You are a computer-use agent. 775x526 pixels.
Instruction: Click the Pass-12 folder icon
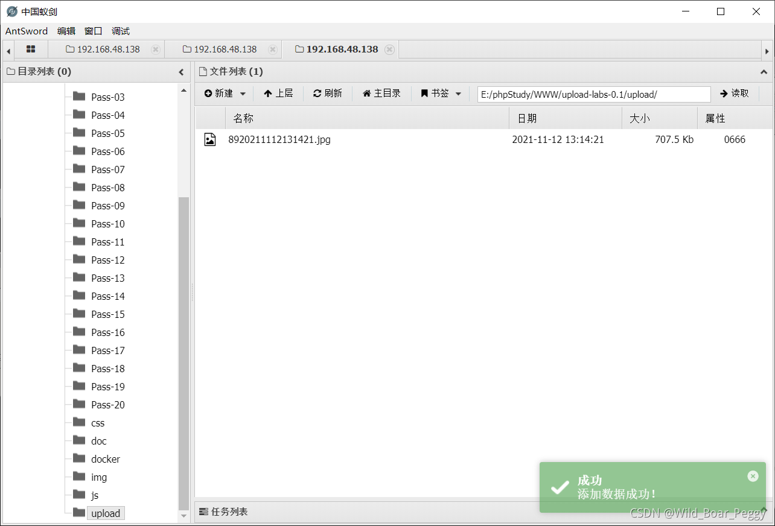[79, 259]
